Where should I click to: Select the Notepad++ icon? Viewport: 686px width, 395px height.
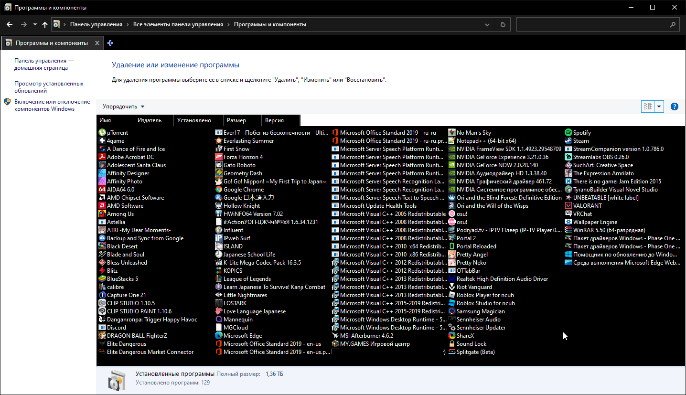click(452, 141)
